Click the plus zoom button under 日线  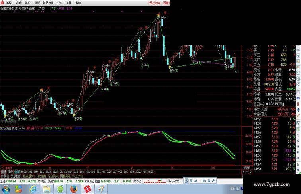click(x=244, y=172)
